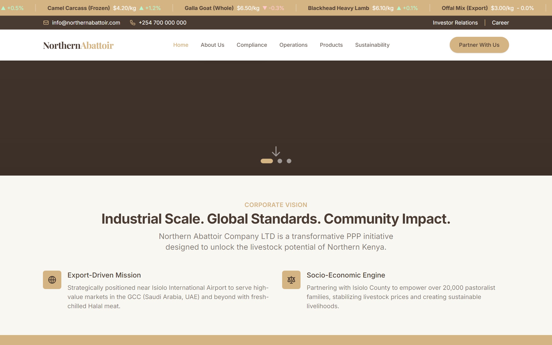Open the Career link
Image resolution: width=552 pixels, height=345 pixels.
(x=500, y=23)
